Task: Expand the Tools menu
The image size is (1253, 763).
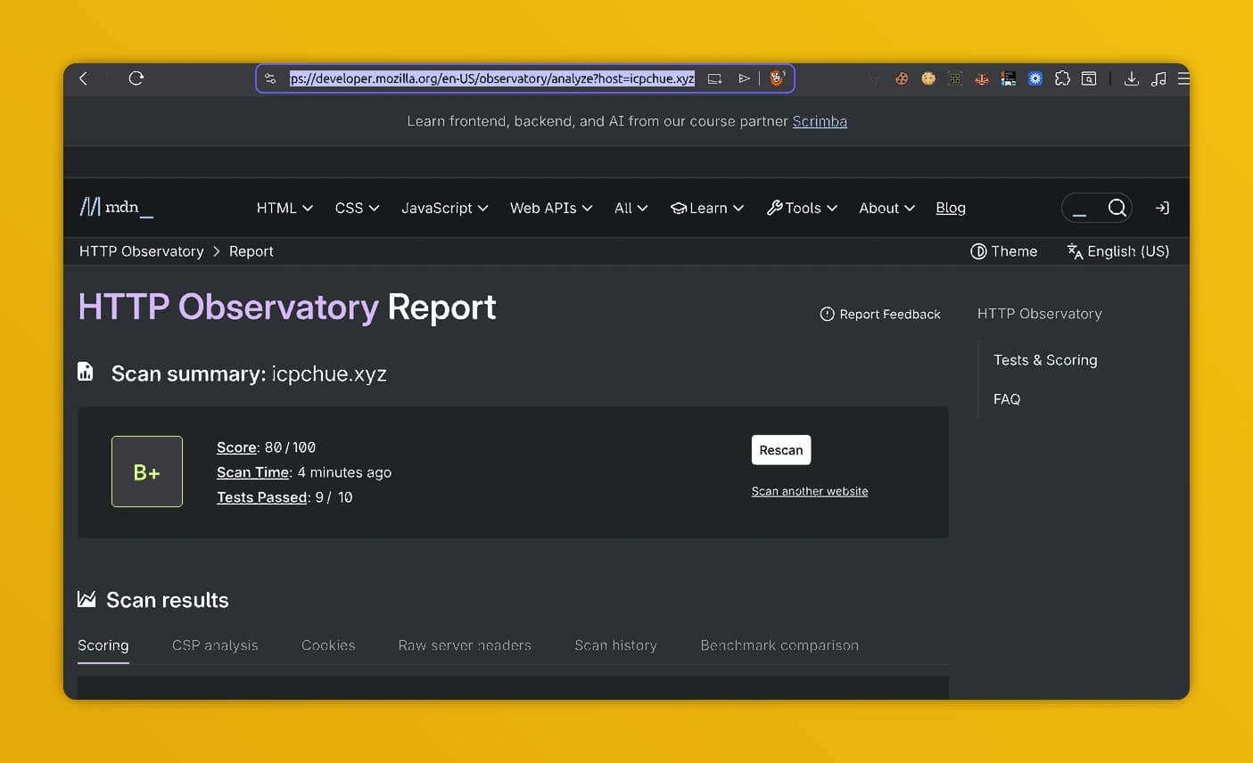Action: click(x=802, y=208)
